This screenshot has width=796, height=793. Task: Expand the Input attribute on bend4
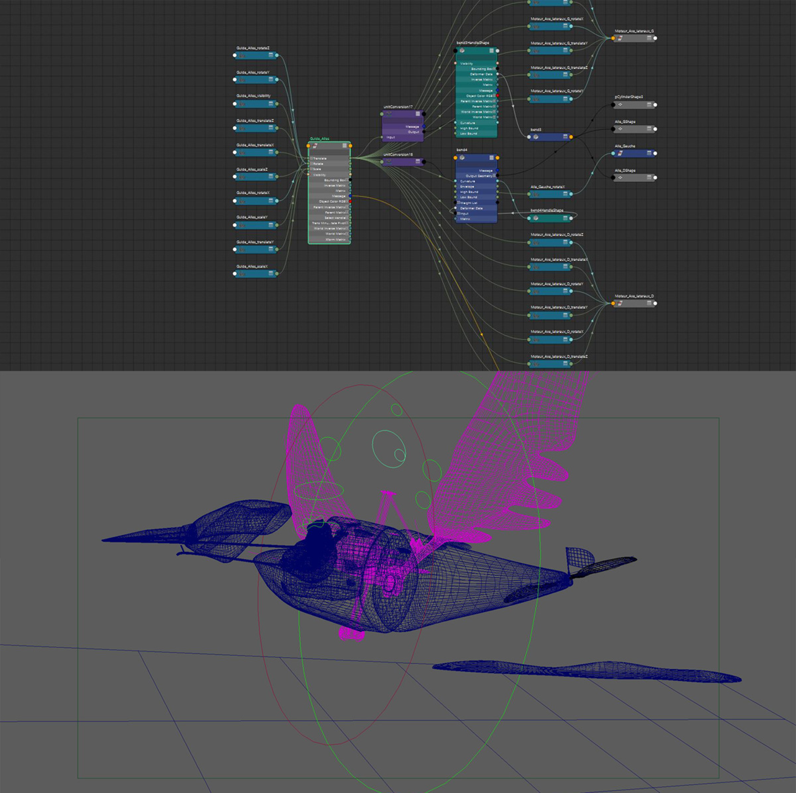click(x=459, y=213)
